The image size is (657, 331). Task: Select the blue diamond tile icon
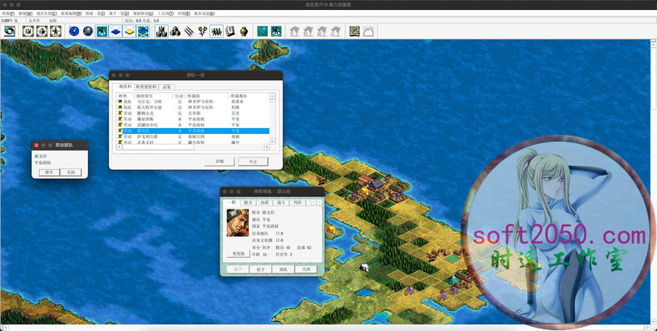(x=116, y=32)
